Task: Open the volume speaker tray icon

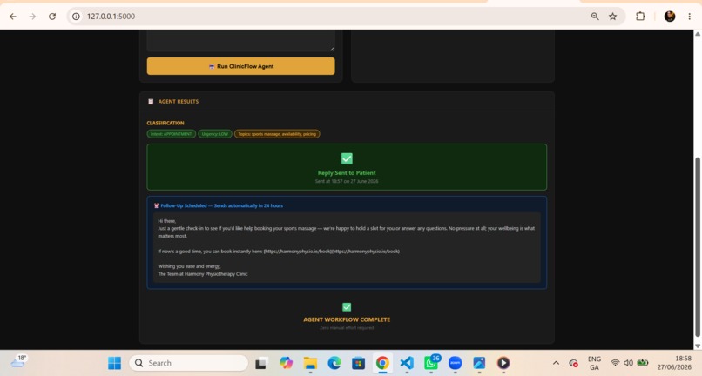Action: tap(629, 363)
